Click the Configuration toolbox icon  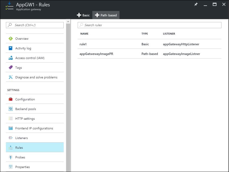pos(11,99)
